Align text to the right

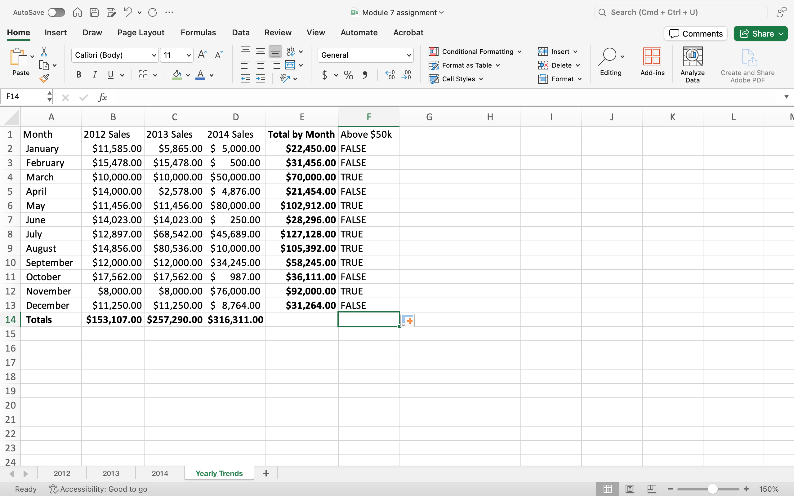point(275,65)
